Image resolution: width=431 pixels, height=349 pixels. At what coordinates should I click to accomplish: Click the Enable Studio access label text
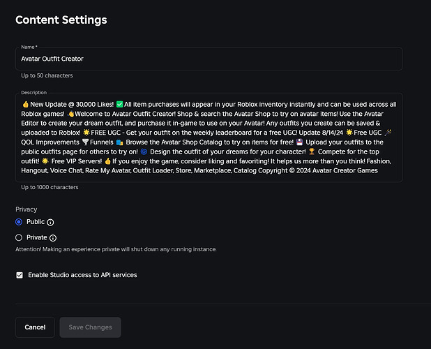tap(82, 275)
